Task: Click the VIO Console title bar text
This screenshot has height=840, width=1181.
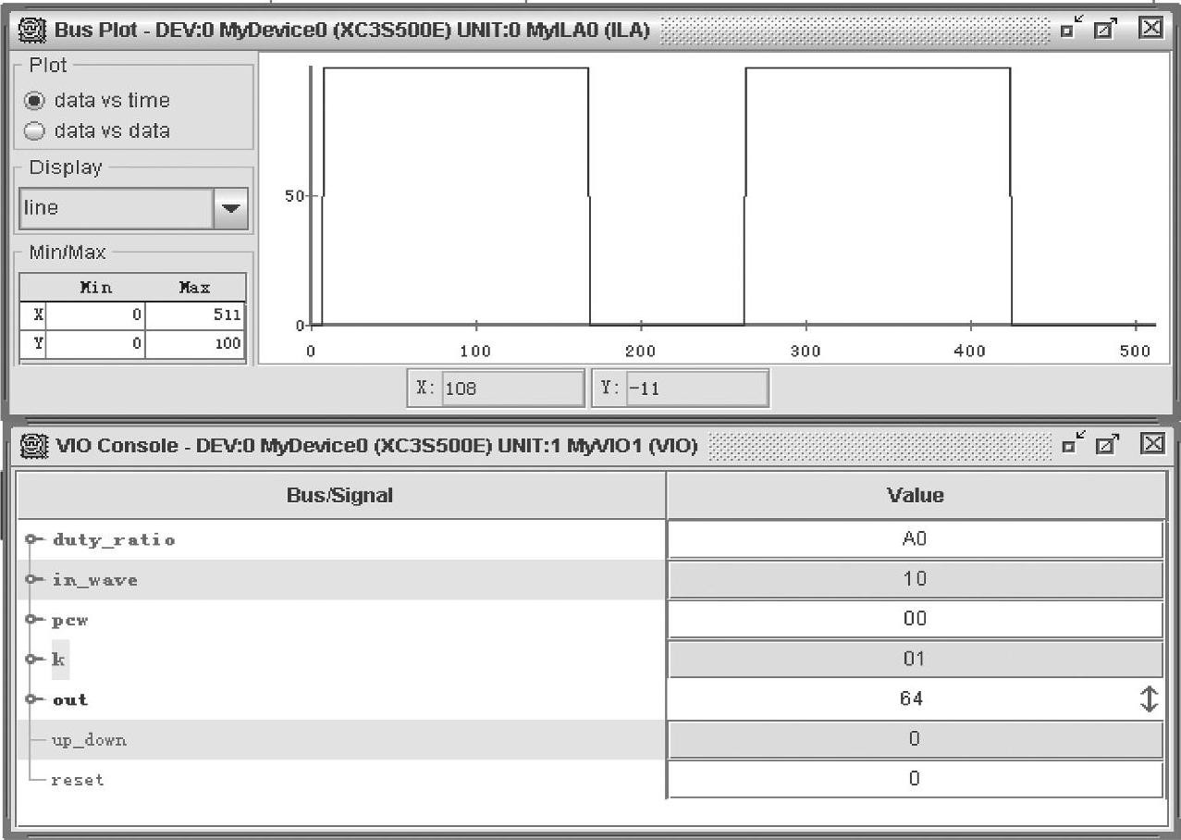Action: pos(376,446)
